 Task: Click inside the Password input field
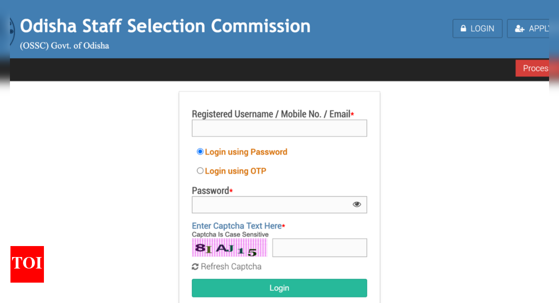[269, 205]
